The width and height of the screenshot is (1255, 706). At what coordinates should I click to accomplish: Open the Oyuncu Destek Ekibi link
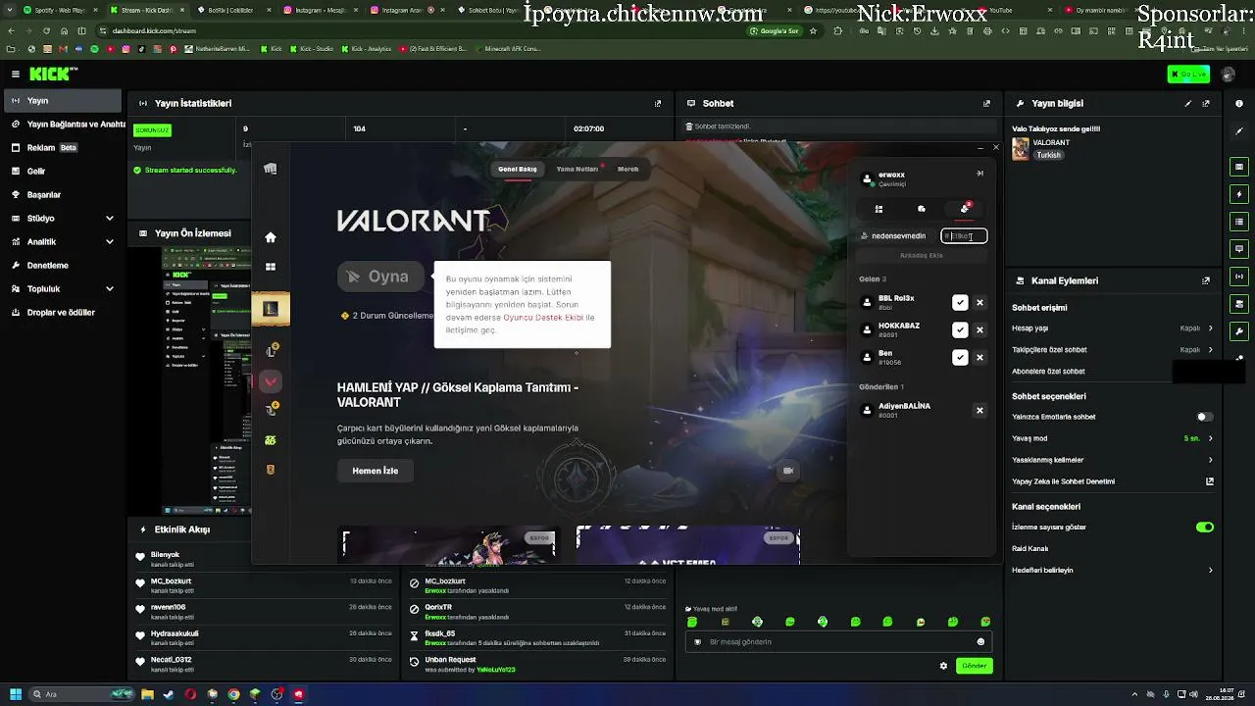pos(543,318)
